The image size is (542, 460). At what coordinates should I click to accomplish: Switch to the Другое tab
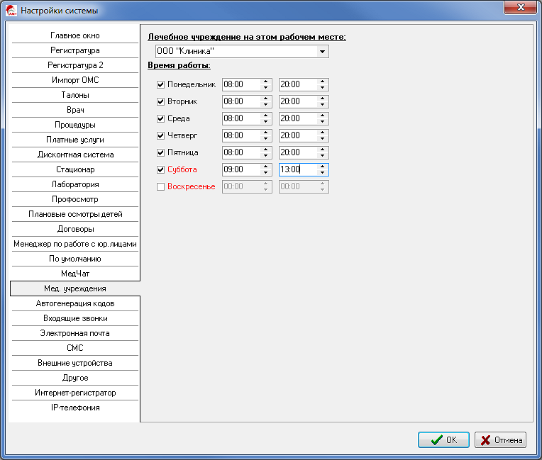click(75, 378)
